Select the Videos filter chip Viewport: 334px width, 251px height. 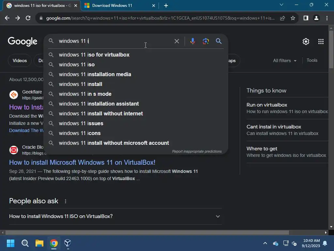pyautogui.click(x=20, y=60)
